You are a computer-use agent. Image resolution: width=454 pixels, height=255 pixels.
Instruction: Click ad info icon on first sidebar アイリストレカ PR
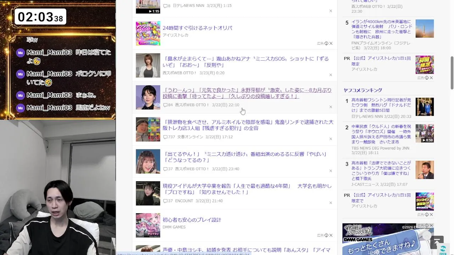tap(427, 78)
